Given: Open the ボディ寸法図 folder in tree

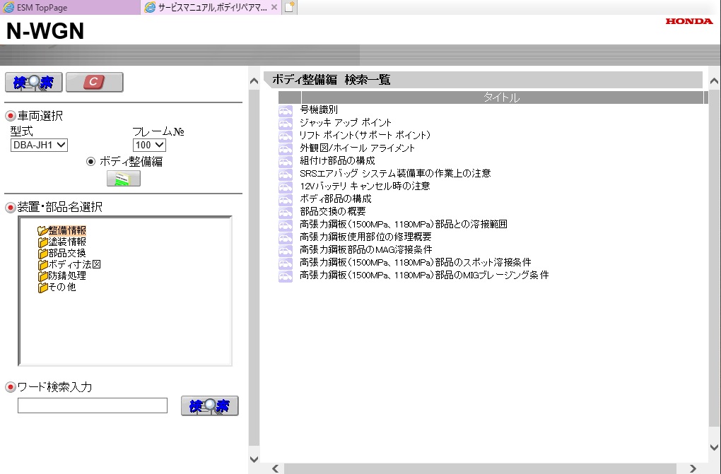Looking at the screenshot, I should click(69, 264).
